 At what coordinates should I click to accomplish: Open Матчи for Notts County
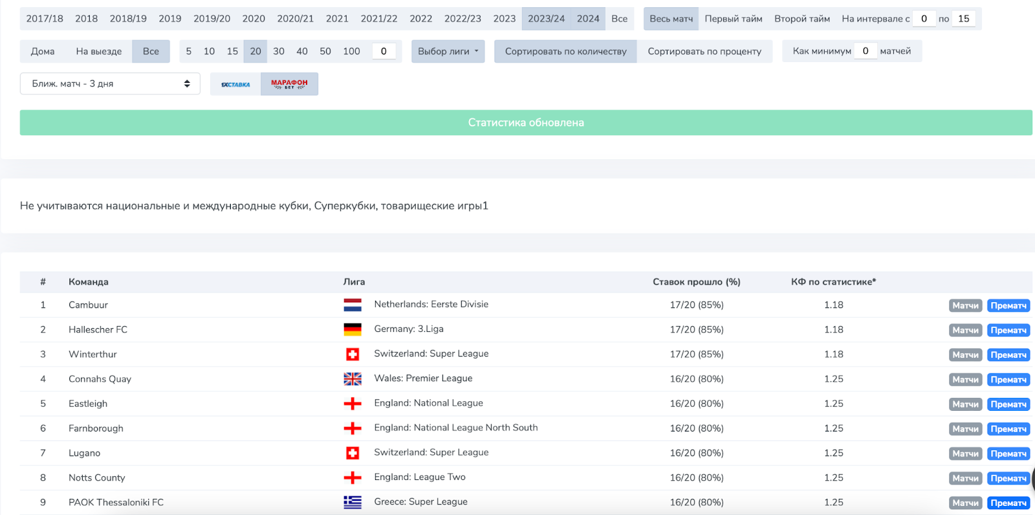tap(965, 478)
